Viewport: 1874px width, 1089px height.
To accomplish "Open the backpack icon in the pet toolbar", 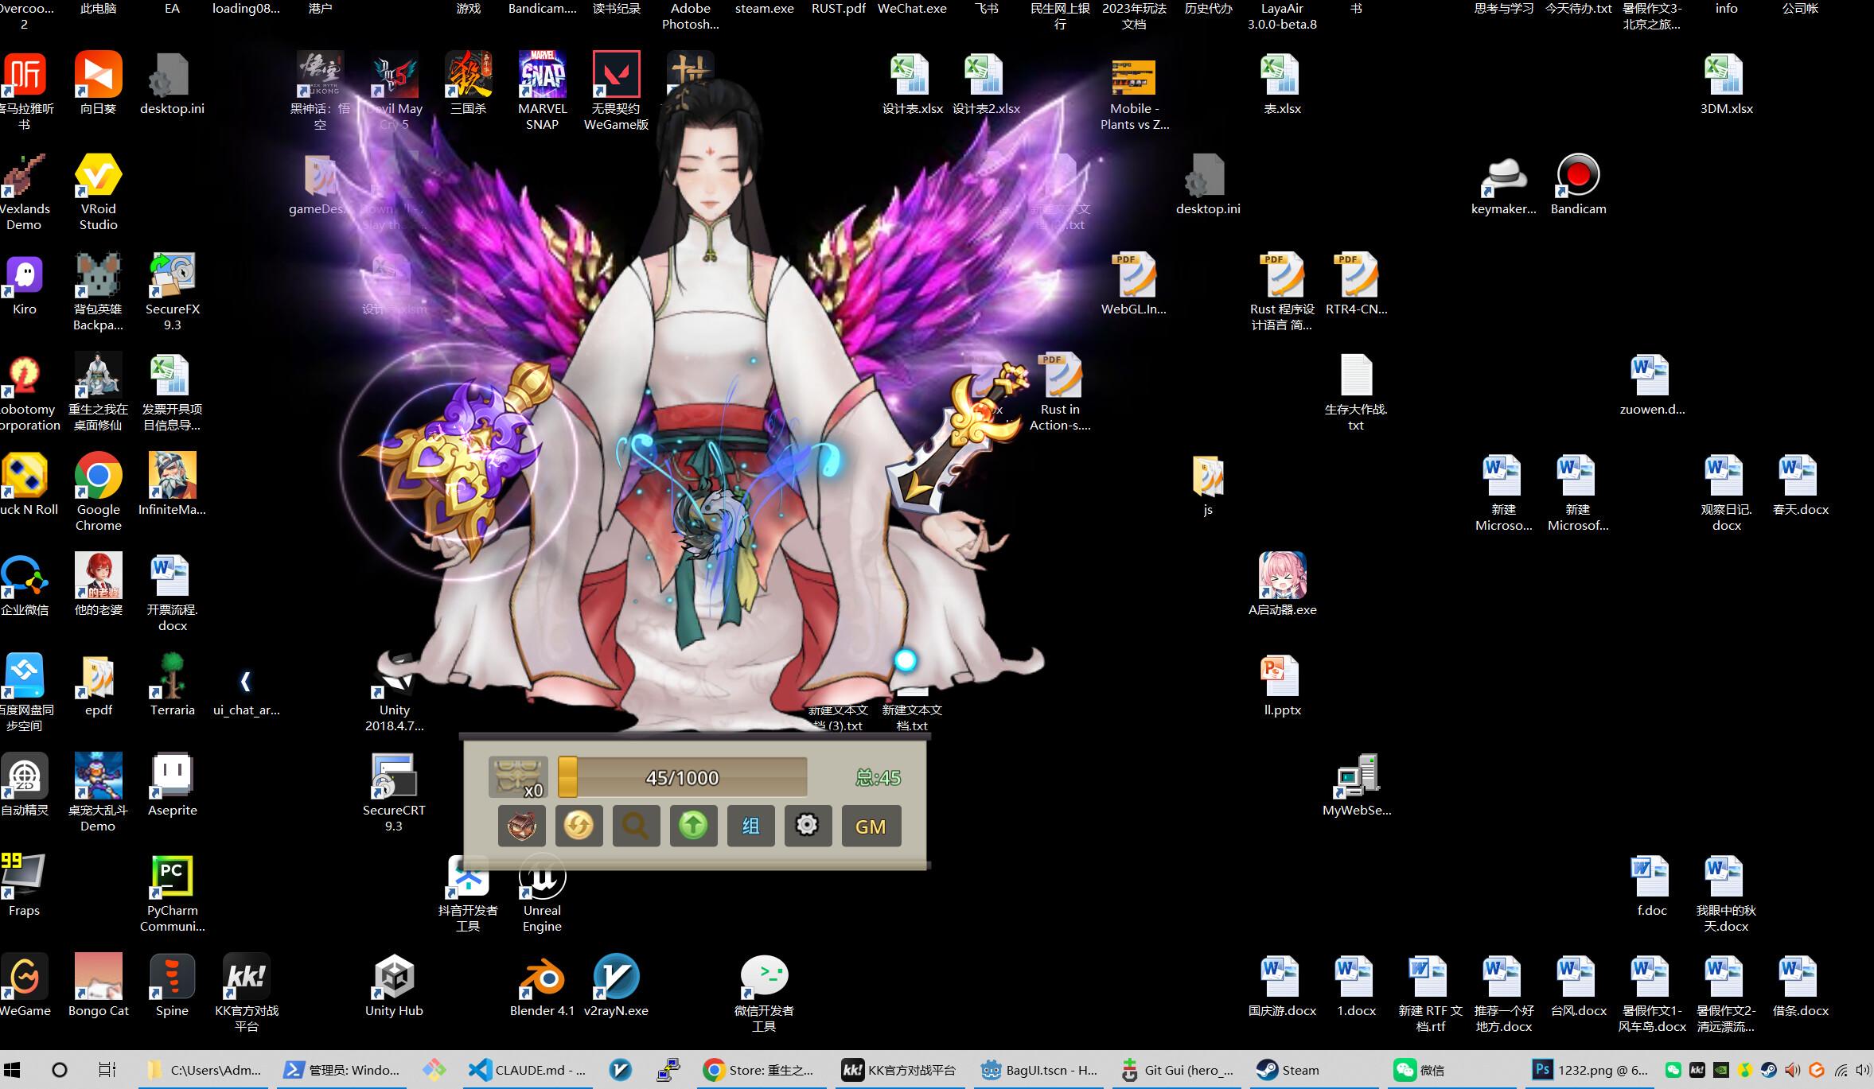I will coord(521,826).
